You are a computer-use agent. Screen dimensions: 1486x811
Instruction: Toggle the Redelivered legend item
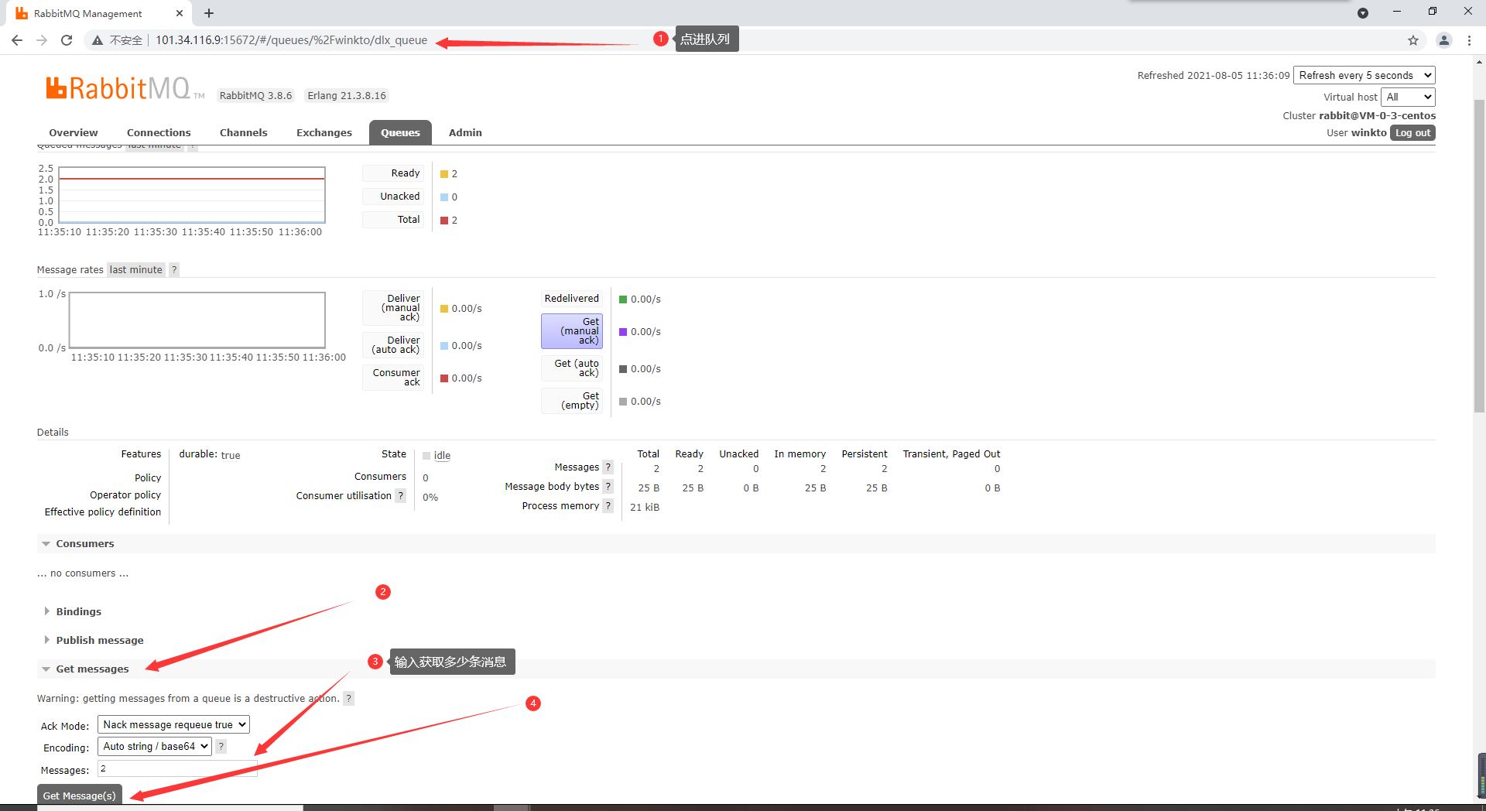tap(572, 299)
